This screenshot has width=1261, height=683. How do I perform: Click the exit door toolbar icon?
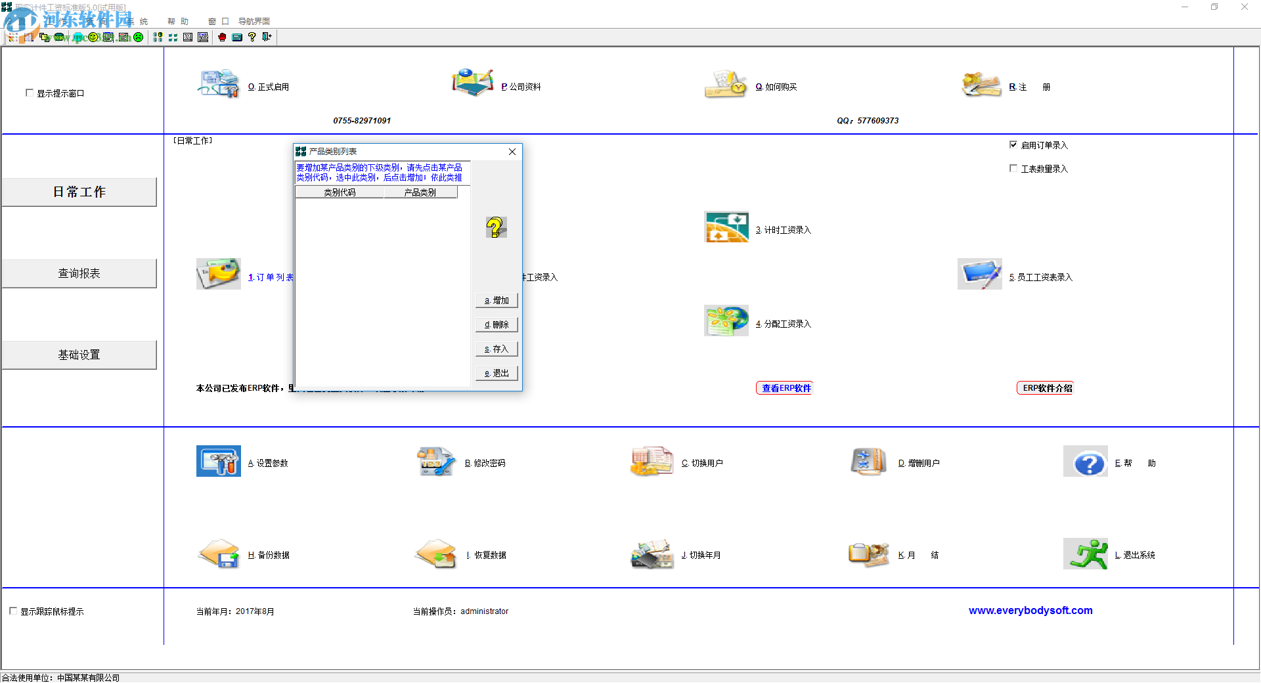[267, 37]
